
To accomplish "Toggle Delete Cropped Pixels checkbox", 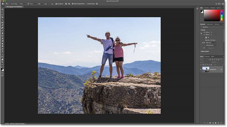I will [72, 4].
